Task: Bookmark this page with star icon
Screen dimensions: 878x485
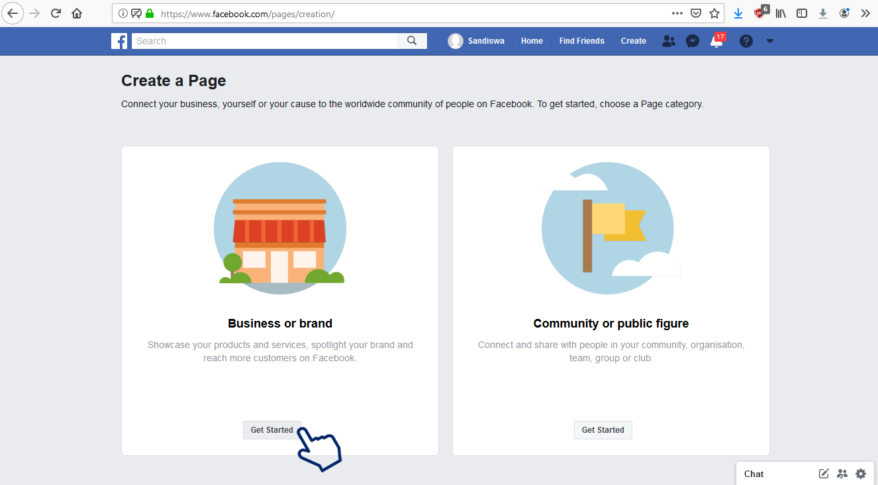Action: (714, 13)
